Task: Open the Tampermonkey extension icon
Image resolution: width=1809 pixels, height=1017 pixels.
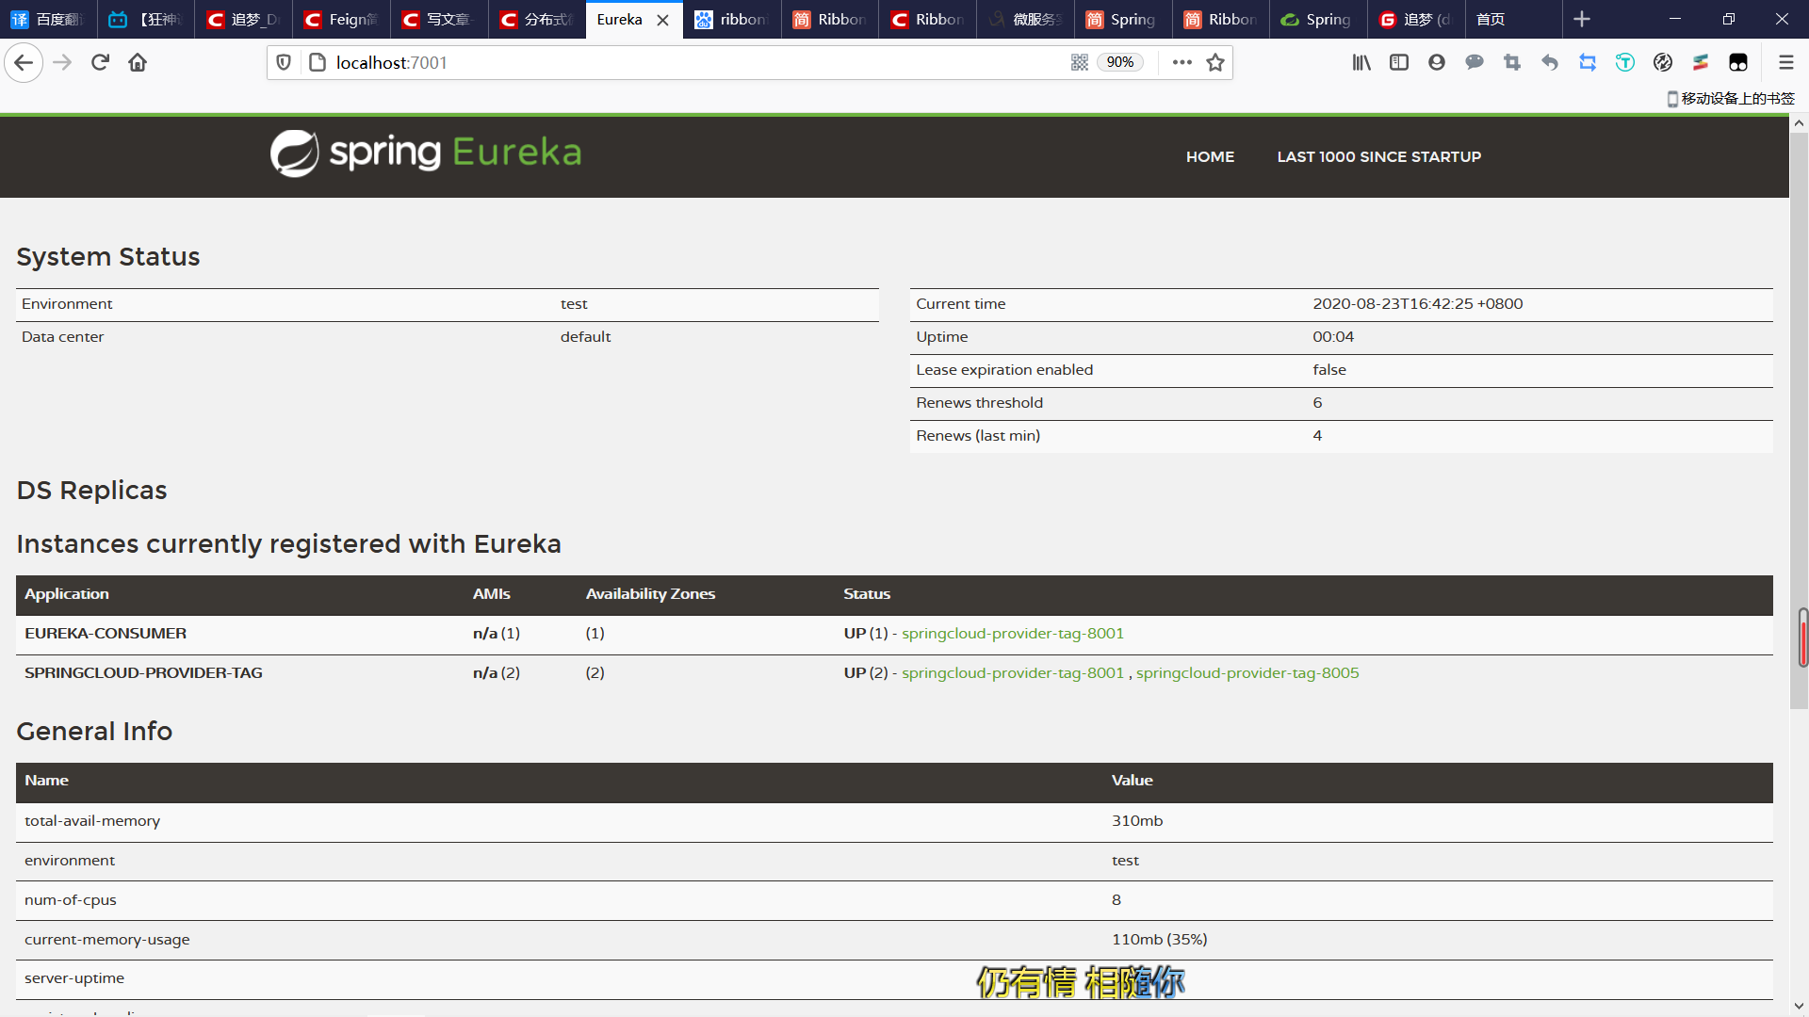Action: (1738, 62)
